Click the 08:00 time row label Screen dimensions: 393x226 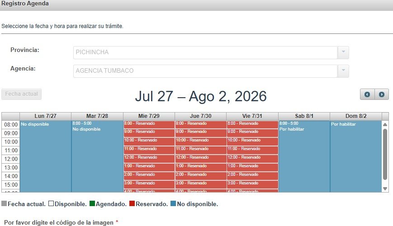coord(11,125)
